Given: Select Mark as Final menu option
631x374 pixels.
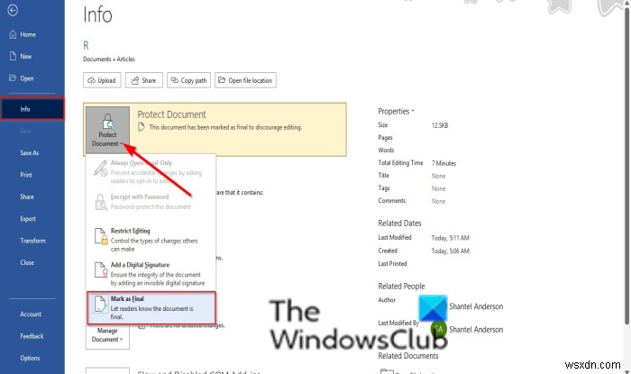Looking at the screenshot, I should coord(151,307).
